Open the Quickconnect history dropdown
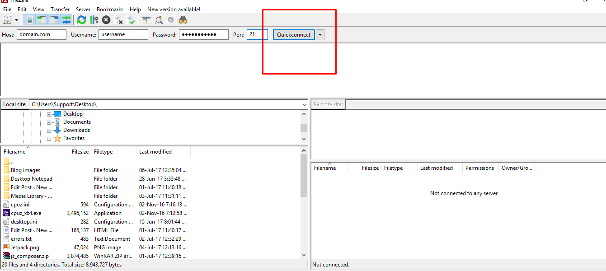The image size is (606, 271). point(320,35)
